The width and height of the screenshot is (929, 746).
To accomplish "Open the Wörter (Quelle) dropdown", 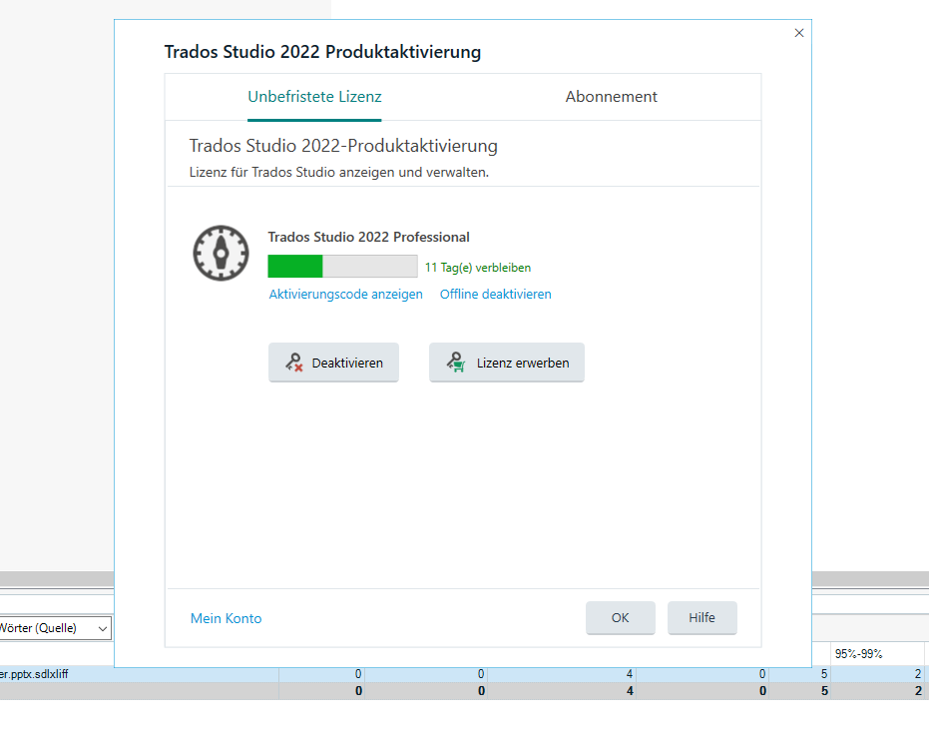I will point(101,628).
